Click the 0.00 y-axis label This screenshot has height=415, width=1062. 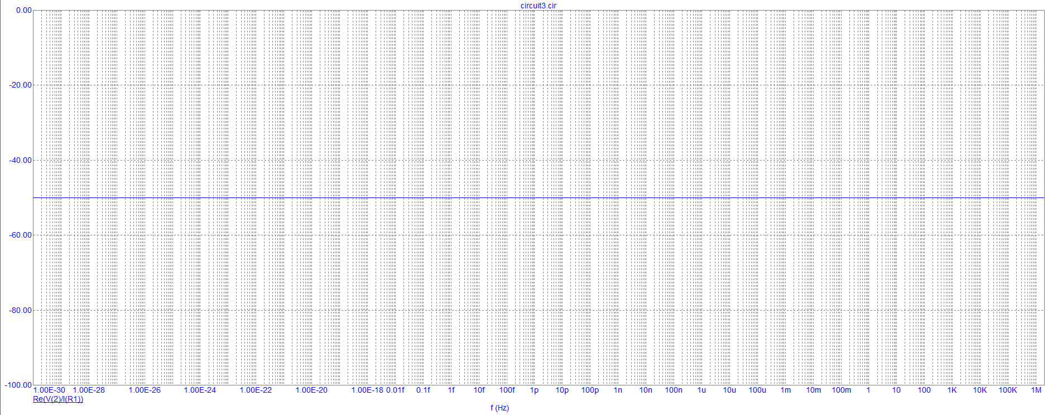click(24, 10)
